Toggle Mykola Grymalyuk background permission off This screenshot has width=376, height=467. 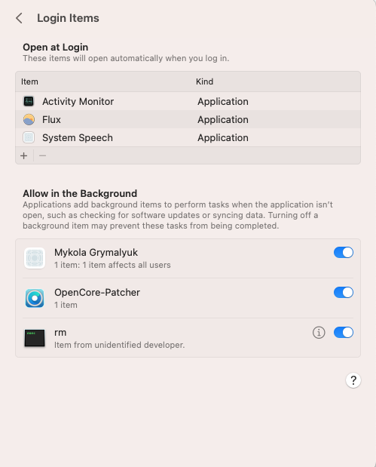point(344,253)
